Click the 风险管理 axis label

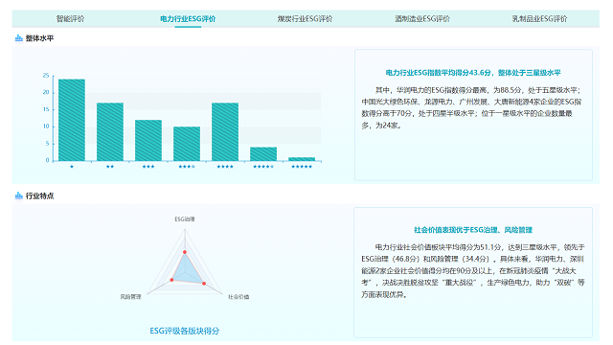click(x=130, y=297)
